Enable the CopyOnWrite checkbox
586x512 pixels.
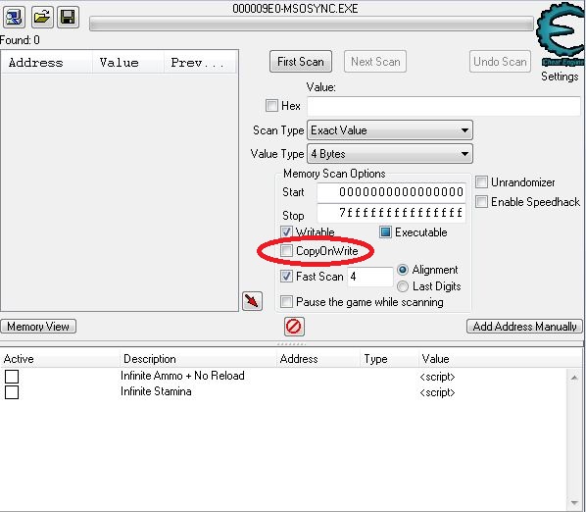(x=286, y=250)
